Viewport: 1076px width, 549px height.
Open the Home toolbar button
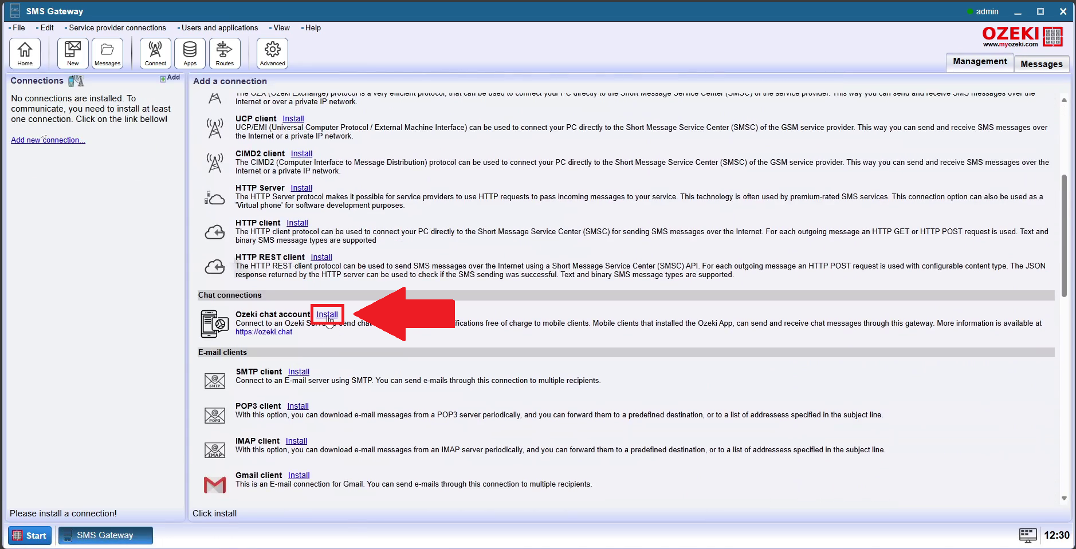coord(25,54)
